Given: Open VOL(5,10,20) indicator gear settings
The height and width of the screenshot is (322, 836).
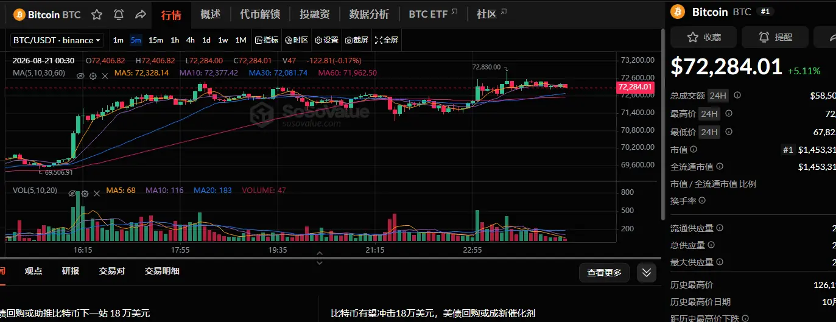Looking at the screenshot, I should tap(84, 193).
